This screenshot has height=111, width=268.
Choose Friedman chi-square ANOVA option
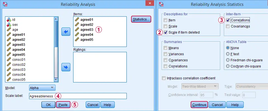228,60
